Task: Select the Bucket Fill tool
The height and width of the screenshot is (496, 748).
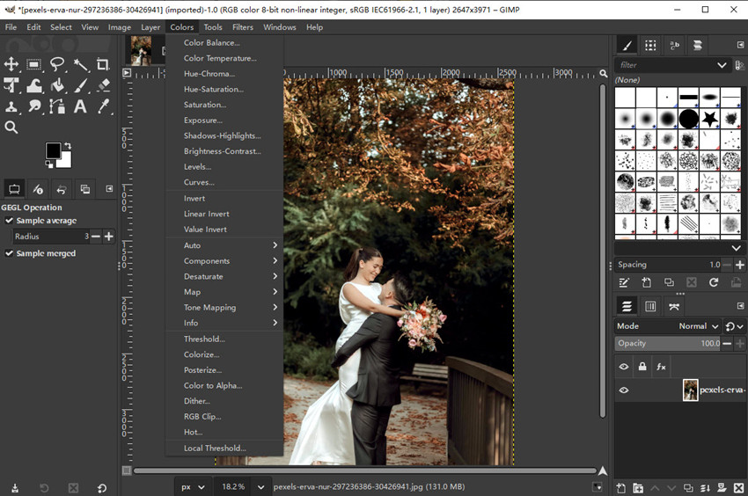Action: (x=57, y=85)
